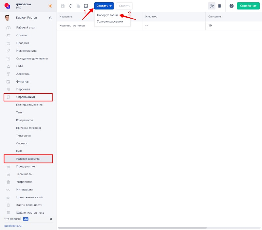262x230 pixels.
Task: Click the horizontal scrollbar at bottom
Action: [132, 228]
